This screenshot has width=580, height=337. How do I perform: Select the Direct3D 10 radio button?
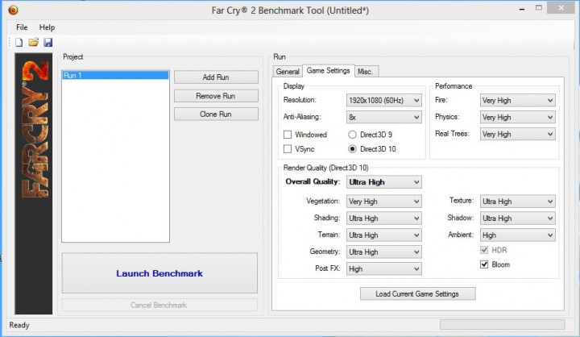[x=352, y=149]
